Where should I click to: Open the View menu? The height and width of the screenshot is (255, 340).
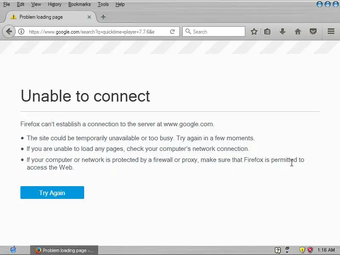36,4
